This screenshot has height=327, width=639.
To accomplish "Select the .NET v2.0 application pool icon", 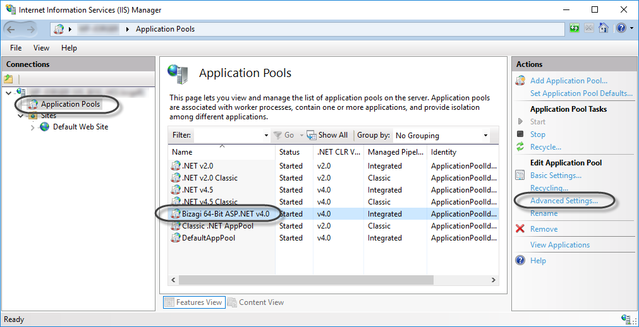I will point(176,166).
